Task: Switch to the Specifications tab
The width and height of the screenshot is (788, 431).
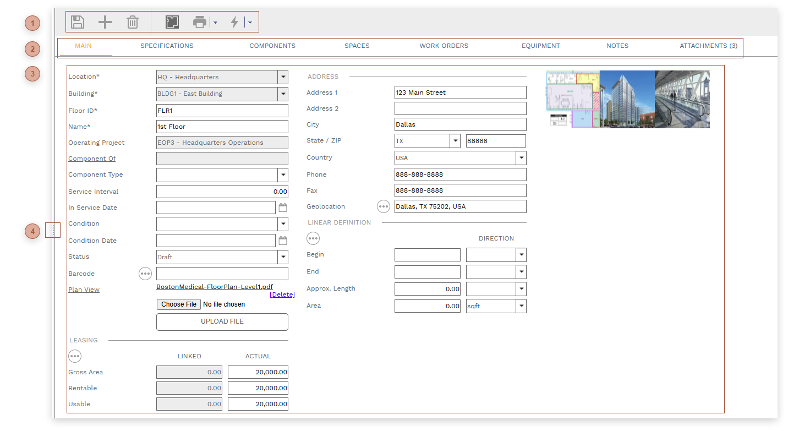Action: [167, 46]
